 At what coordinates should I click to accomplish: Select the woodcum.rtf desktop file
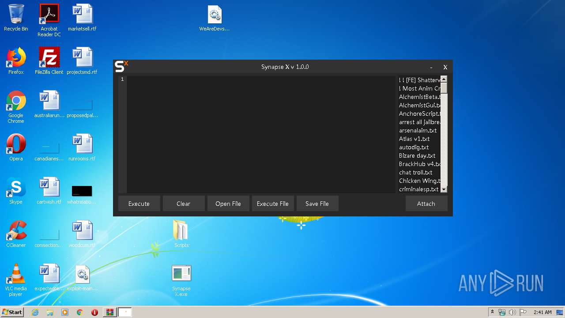click(x=82, y=234)
